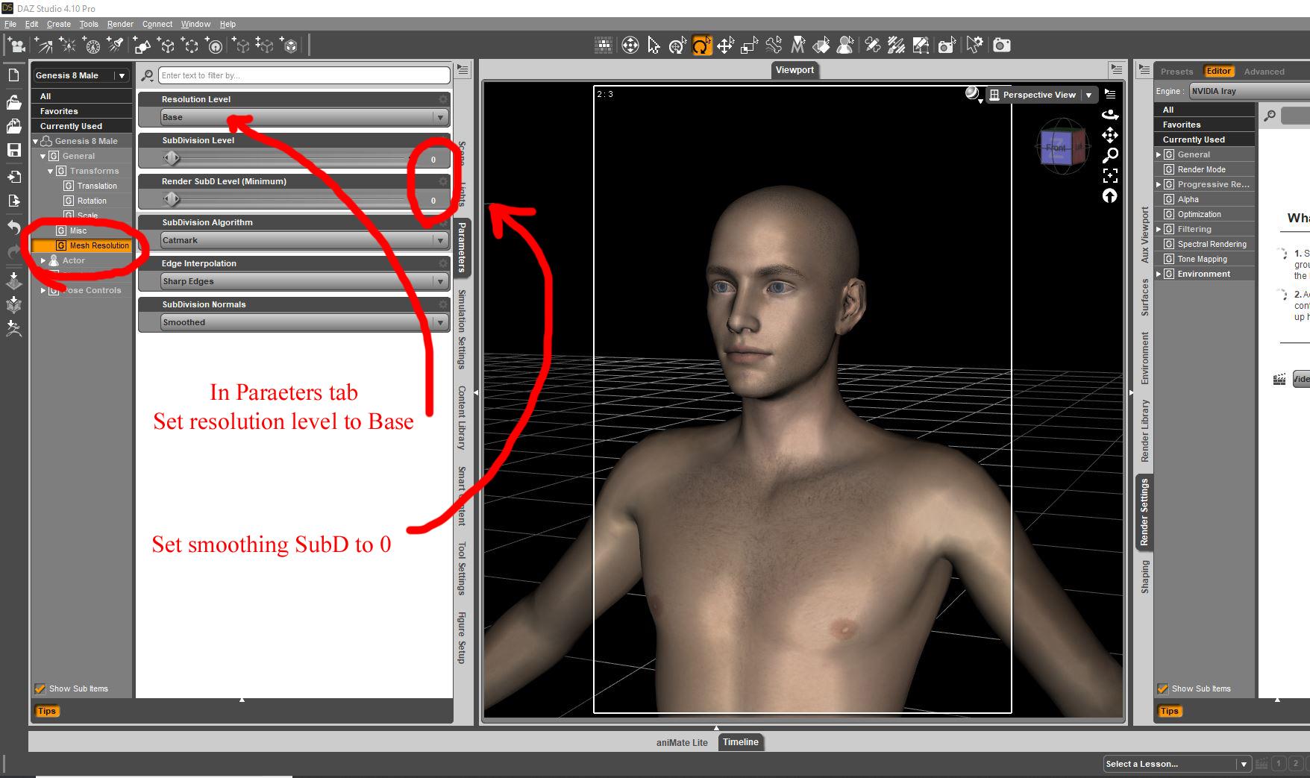Collapse the Transforms tree group
The width and height of the screenshot is (1310, 778).
pos(51,171)
